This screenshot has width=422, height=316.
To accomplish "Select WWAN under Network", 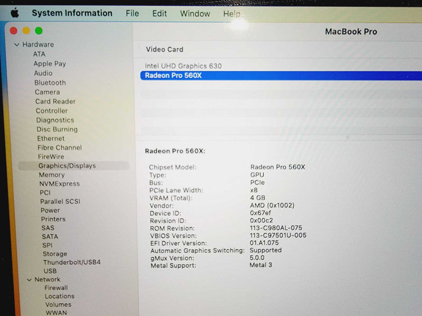I will tap(56, 313).
